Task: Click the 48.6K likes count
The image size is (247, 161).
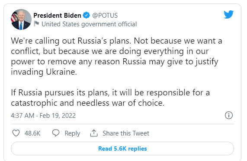Action: [32, 133]
